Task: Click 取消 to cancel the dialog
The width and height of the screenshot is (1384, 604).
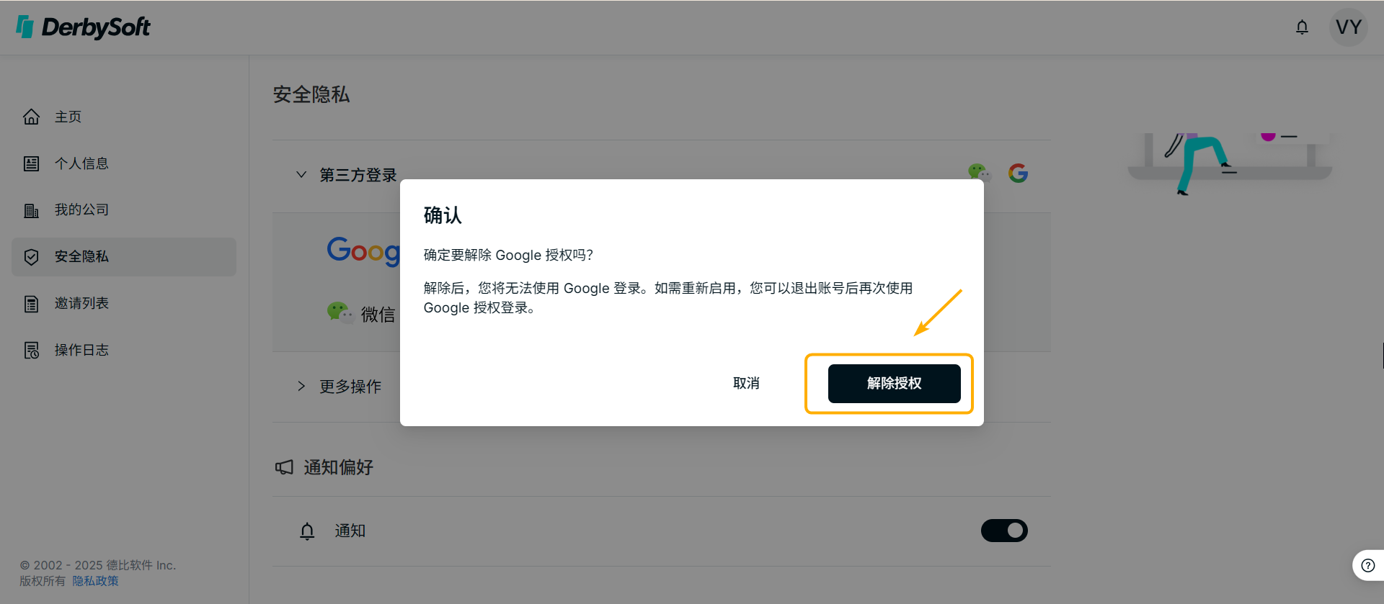Action: click(x=746, y=384)
